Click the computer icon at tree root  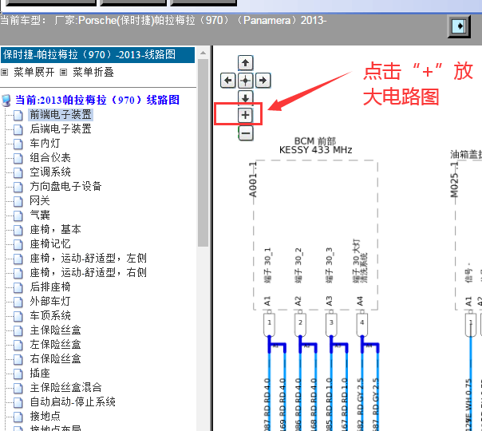coord(6,101)
